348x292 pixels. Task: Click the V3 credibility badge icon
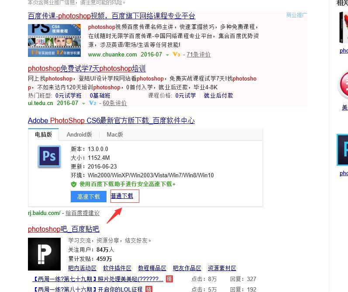point(176,54)
